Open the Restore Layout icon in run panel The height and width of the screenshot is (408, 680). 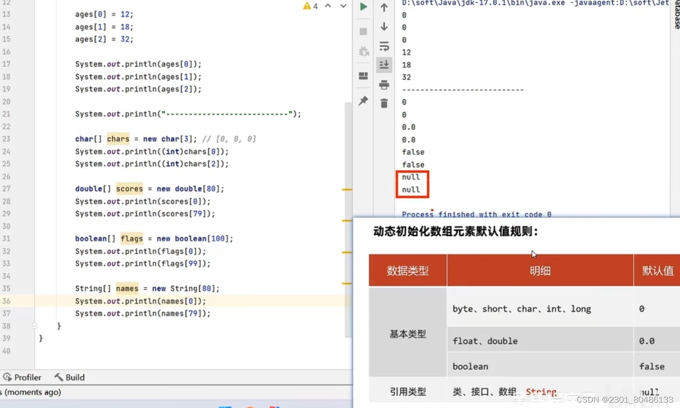(363, 76)
